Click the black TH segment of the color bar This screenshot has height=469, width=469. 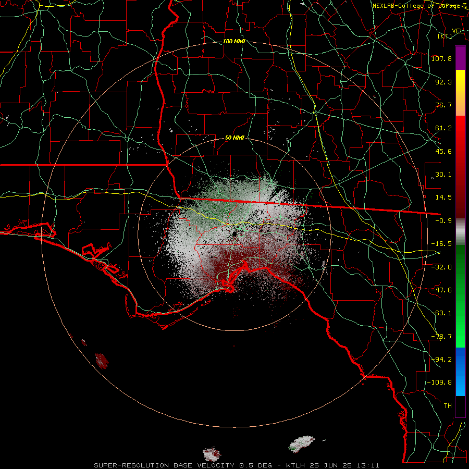(x=460, y=406)
